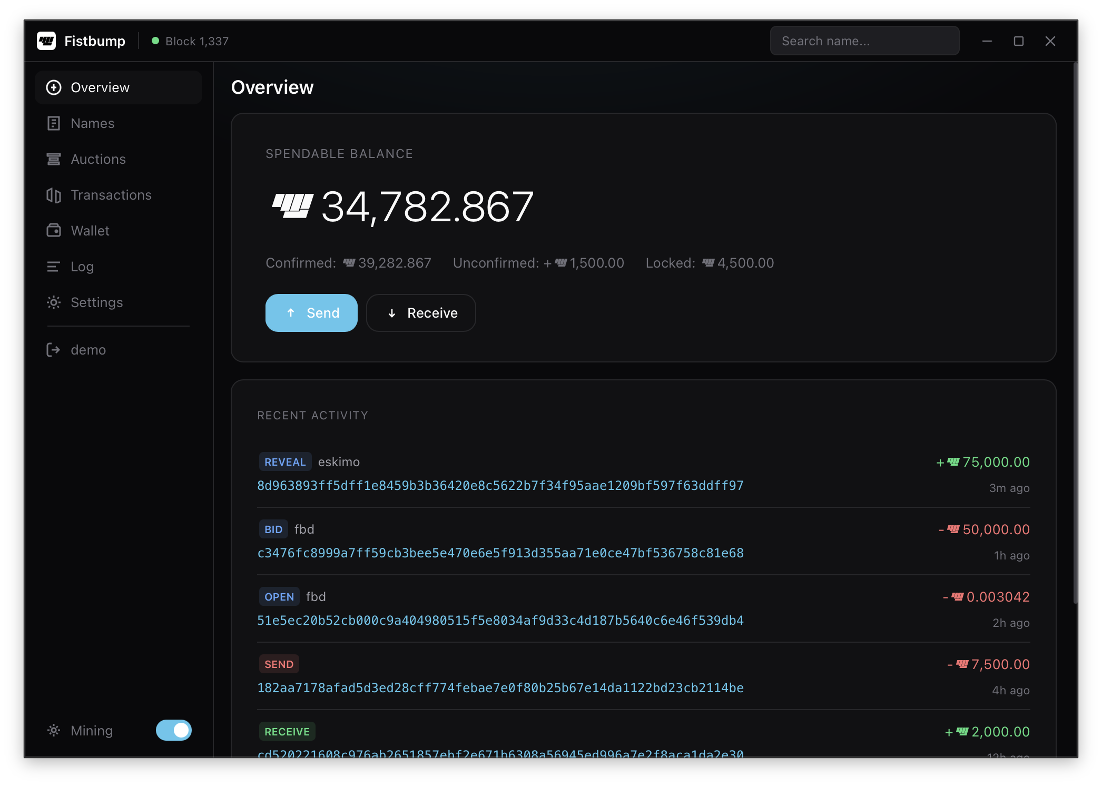This screenshot has width=1102, height=786.
Task: Open the Auctions section
Action: tap(98, 159)
